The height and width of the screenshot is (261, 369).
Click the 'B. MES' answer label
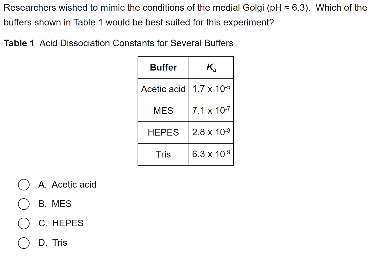point(55,204)
